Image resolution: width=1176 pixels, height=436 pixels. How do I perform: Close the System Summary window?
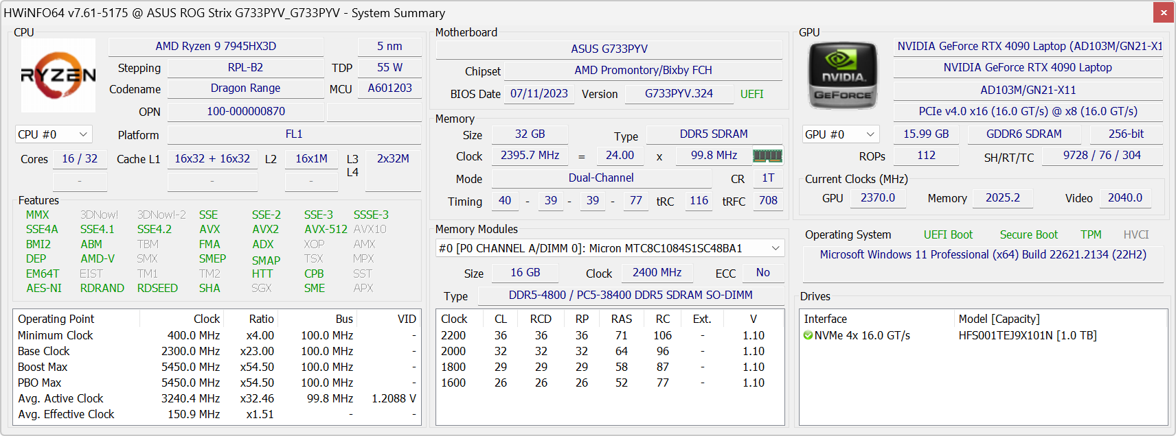[x=1164, y=12]
